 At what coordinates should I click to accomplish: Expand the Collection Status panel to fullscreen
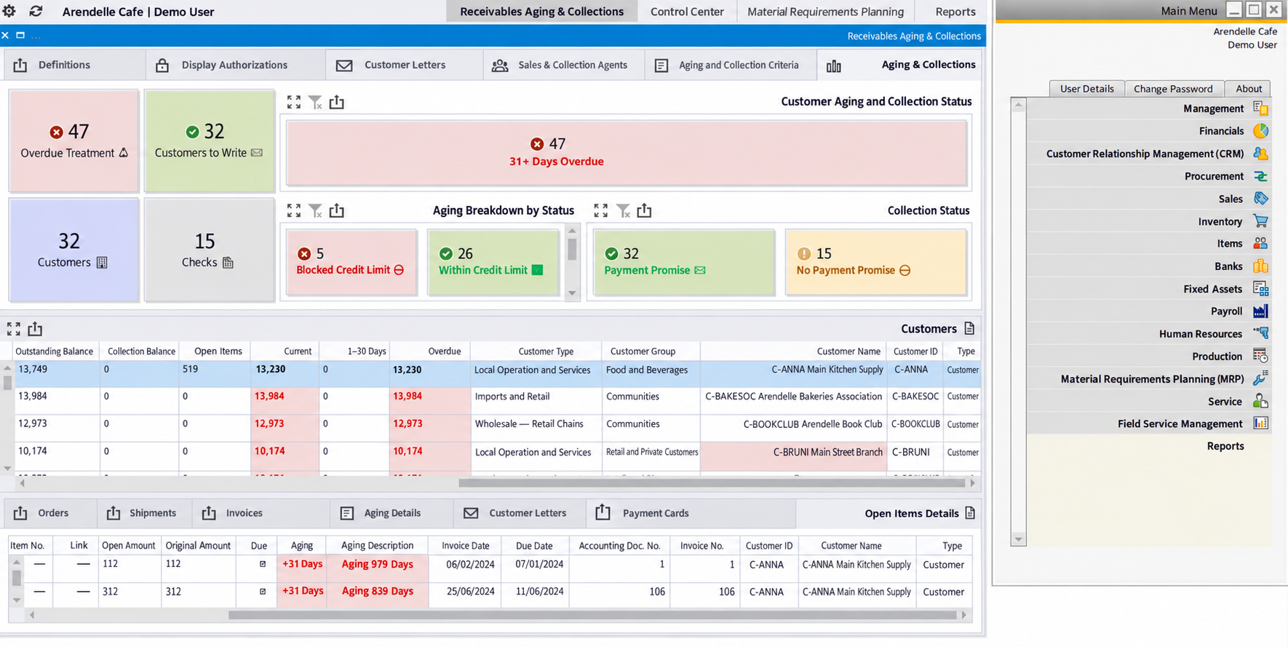click(x=600, y=210)
